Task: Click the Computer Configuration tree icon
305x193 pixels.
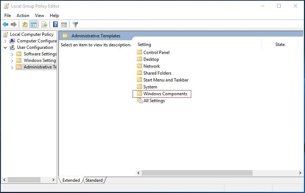Action: click(x=12, y=41)
